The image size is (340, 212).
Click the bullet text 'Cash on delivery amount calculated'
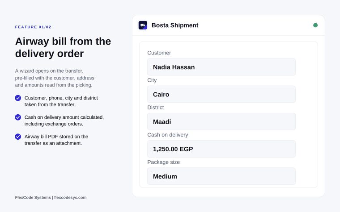[x=64, y=121]
